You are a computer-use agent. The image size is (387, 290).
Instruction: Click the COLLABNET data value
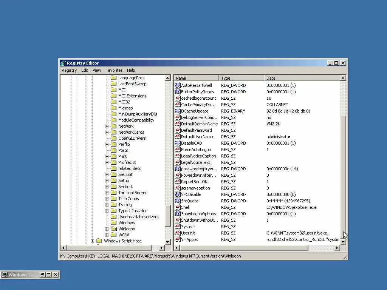[277, 105]
